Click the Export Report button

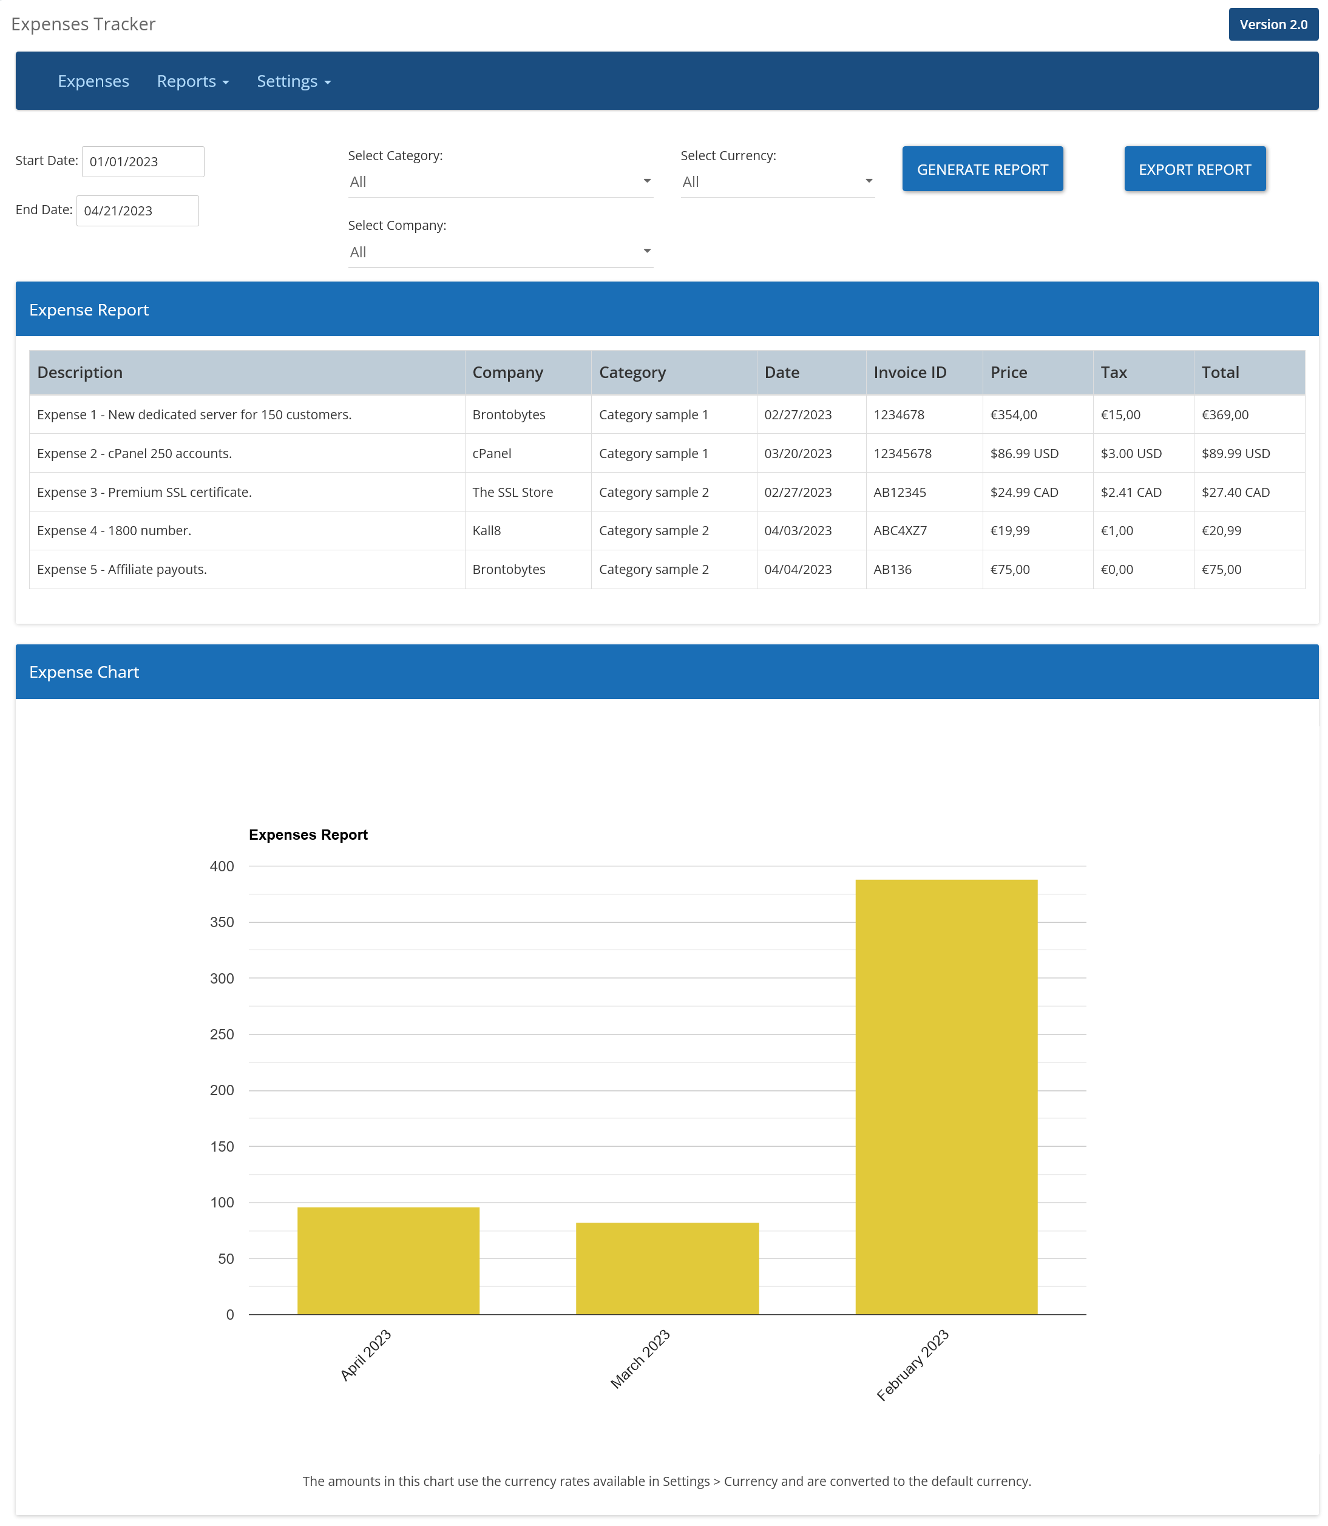coord(1194,169)
